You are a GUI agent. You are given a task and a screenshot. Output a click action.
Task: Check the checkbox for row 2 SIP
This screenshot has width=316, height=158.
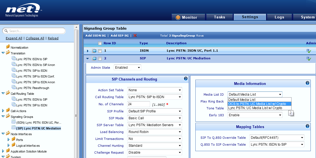[x=100, y=59]
